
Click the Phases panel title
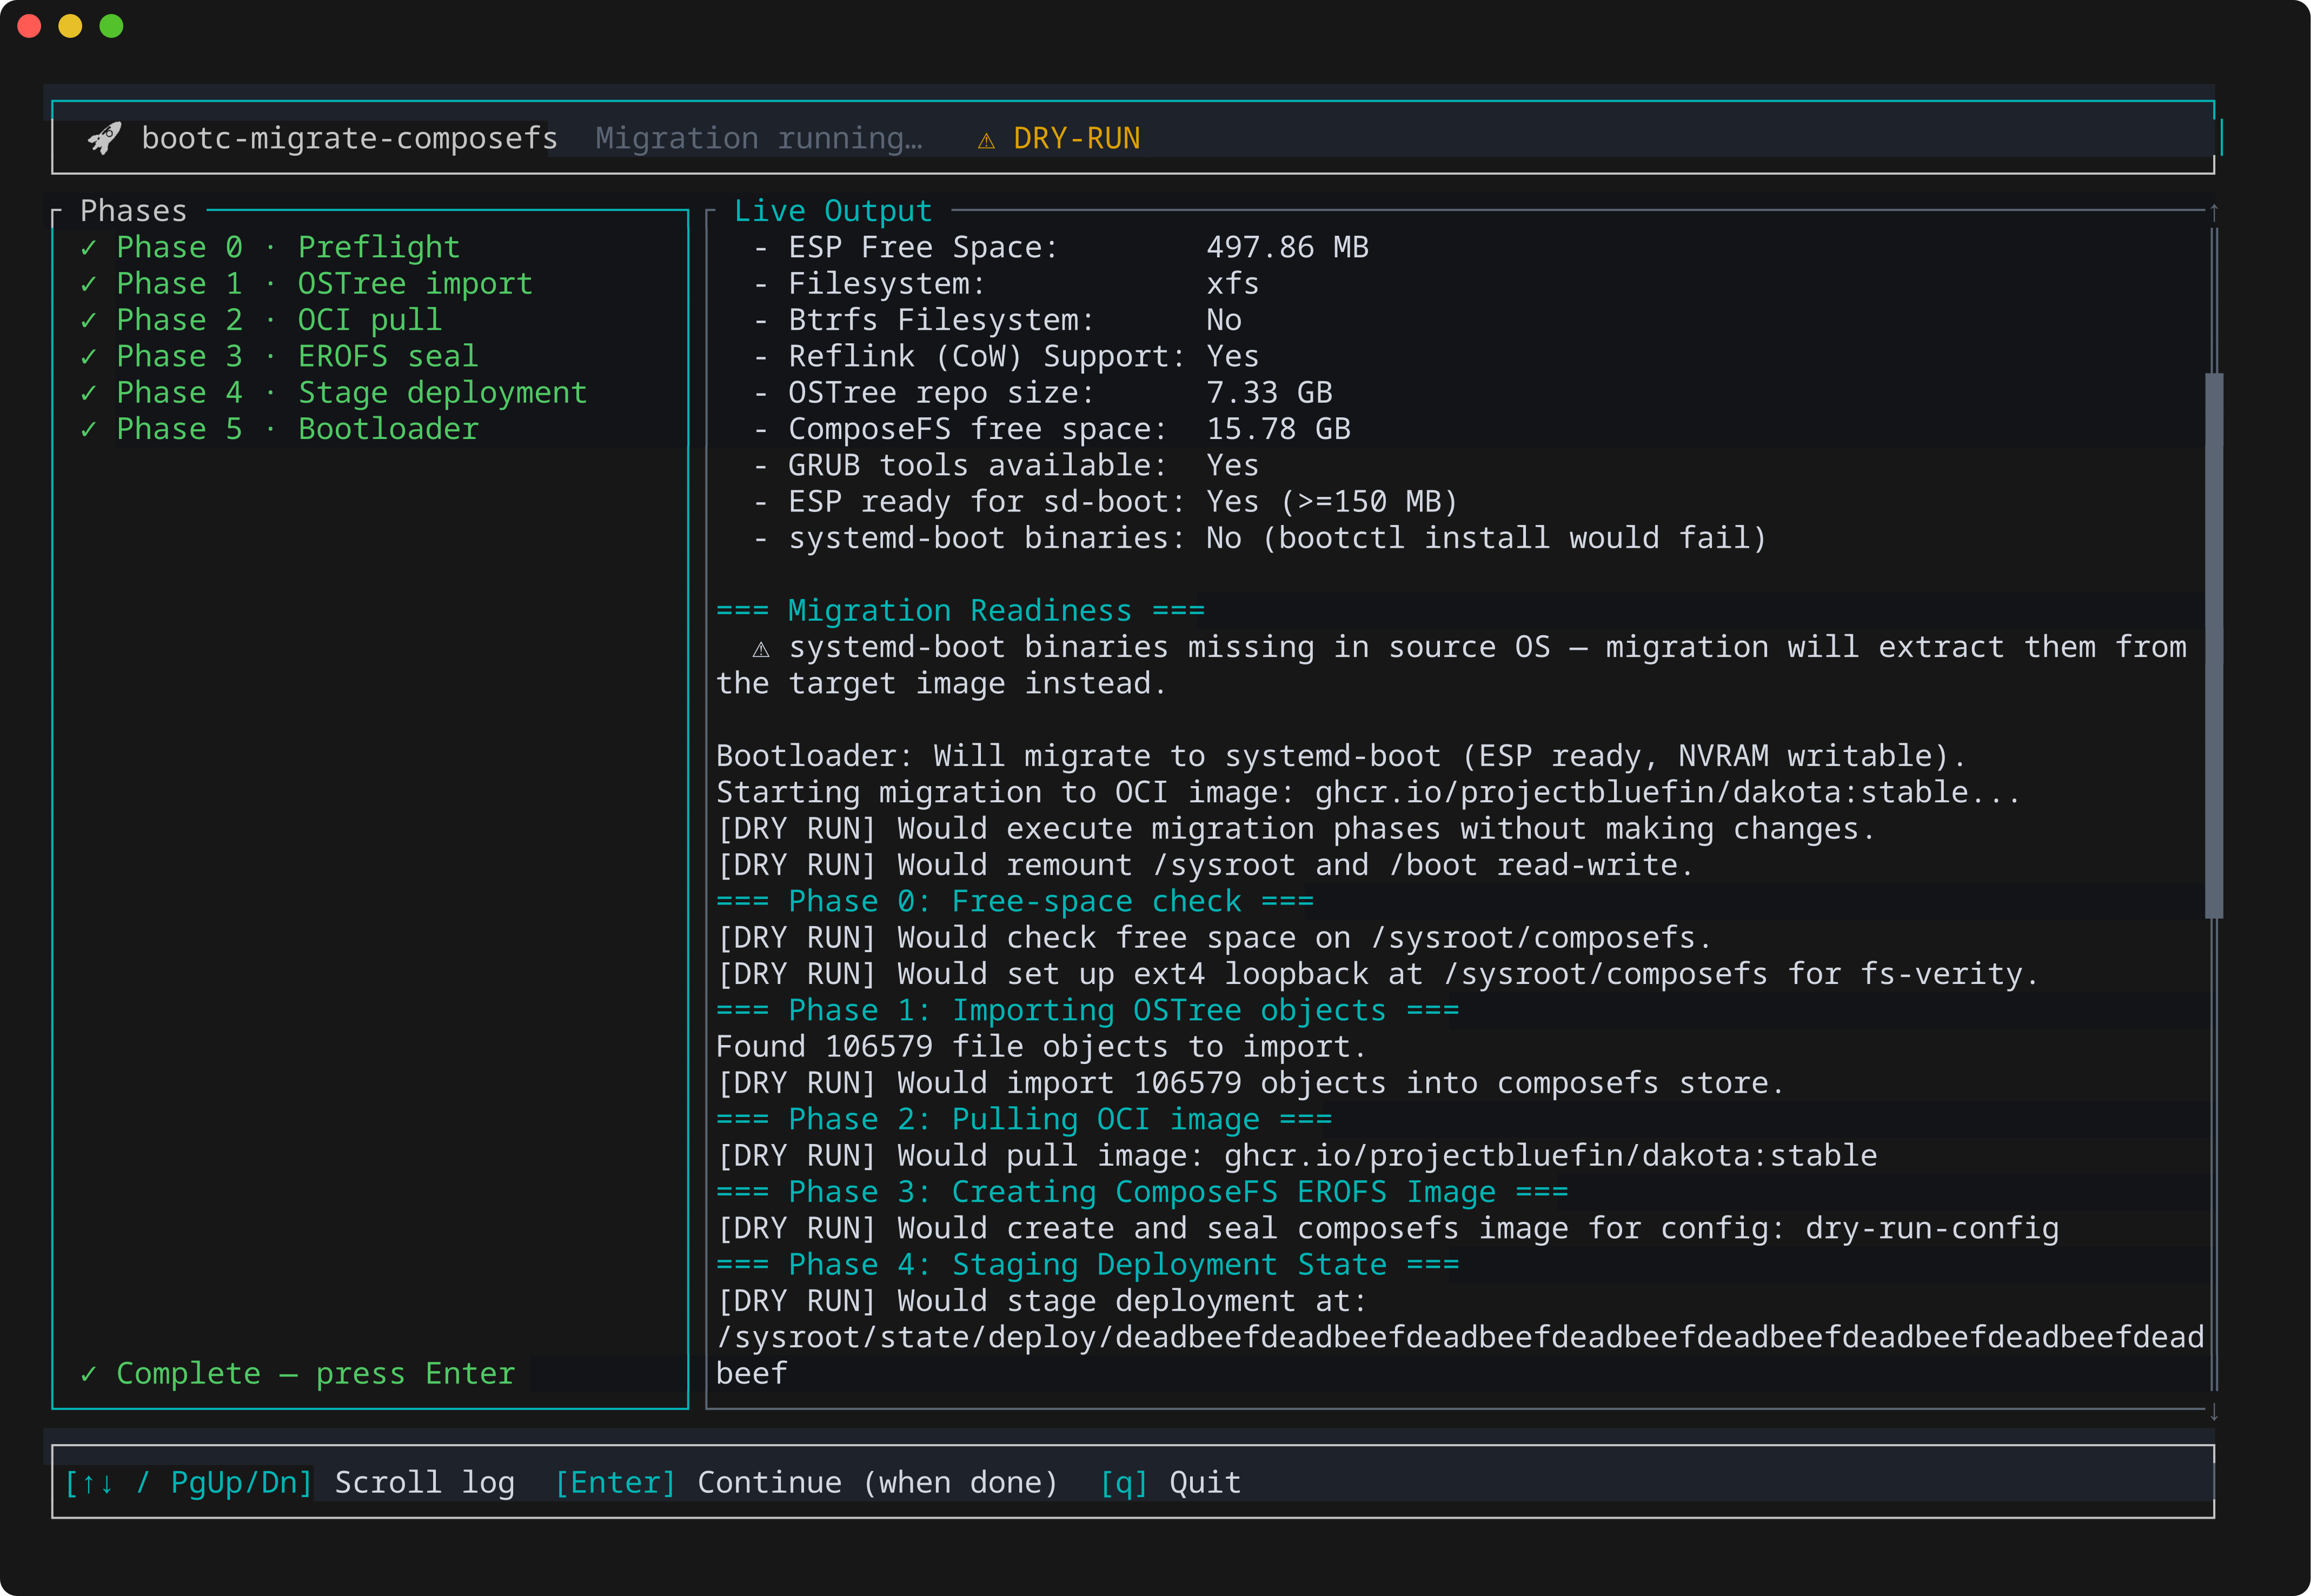coord(133,211)
